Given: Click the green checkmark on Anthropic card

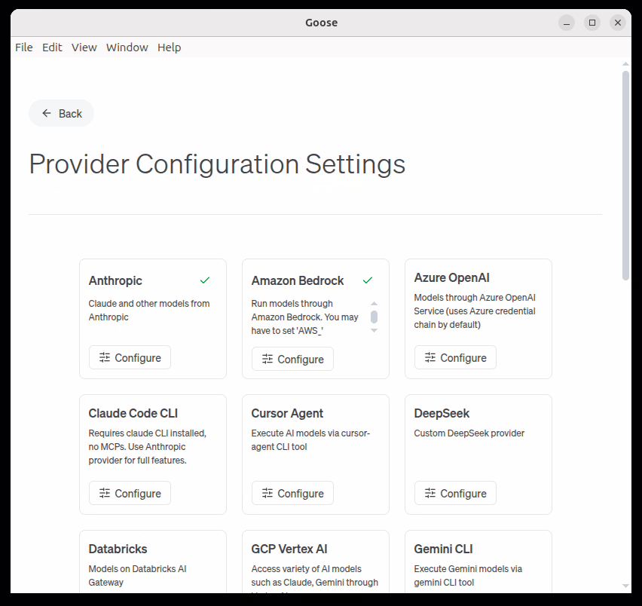Looking at the screenshot, I should [x=205, y=280].
